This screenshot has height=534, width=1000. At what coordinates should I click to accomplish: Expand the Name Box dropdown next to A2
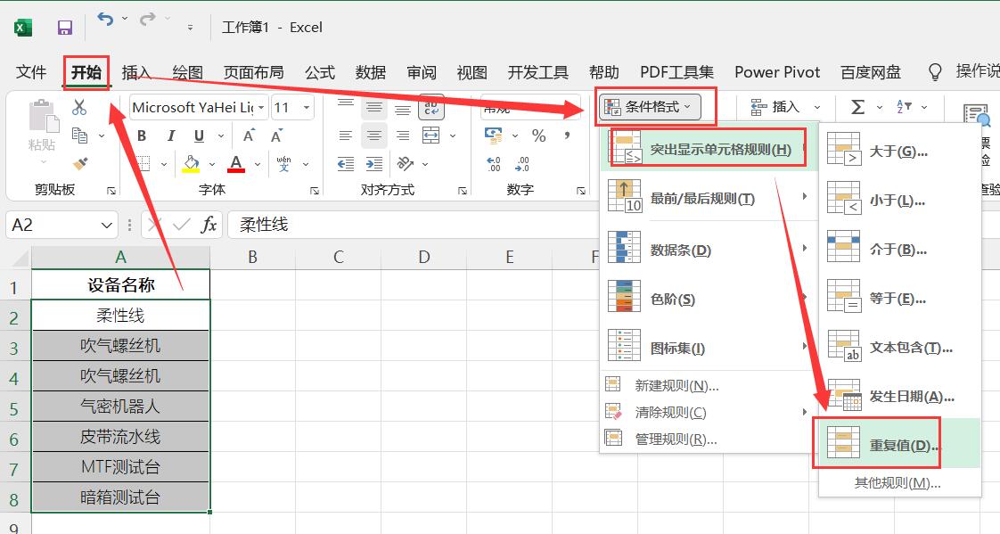click(x=106, y=226)
